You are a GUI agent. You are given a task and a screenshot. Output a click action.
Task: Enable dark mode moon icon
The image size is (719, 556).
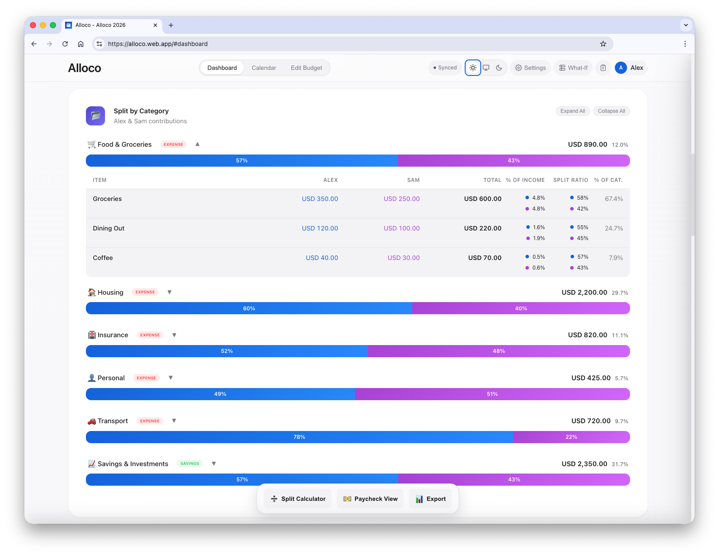click(x=499, y=68)
